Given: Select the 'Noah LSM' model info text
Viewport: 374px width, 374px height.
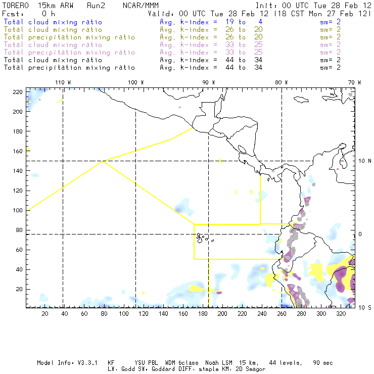Looking at the screenshot, I should tap(219, 363).
